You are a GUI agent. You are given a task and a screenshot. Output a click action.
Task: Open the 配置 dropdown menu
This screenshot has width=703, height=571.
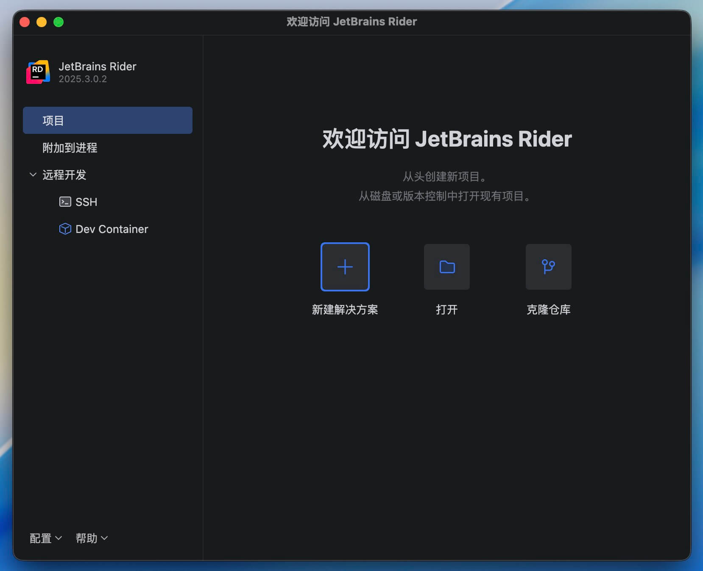45,538
